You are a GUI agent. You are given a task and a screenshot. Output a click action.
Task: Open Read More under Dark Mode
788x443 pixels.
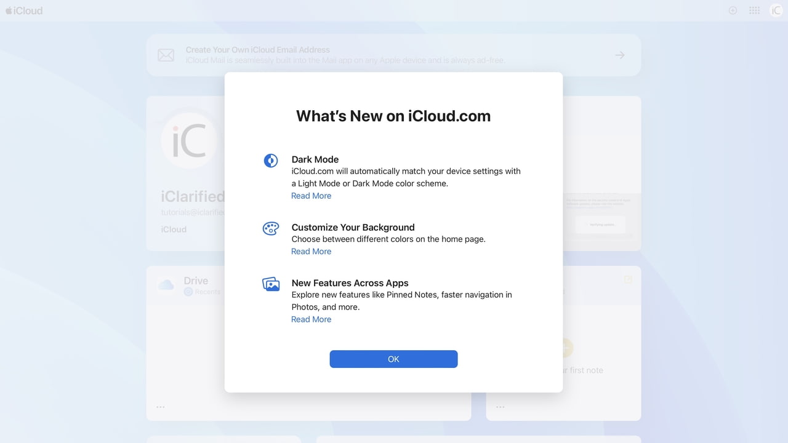[311, 195]
